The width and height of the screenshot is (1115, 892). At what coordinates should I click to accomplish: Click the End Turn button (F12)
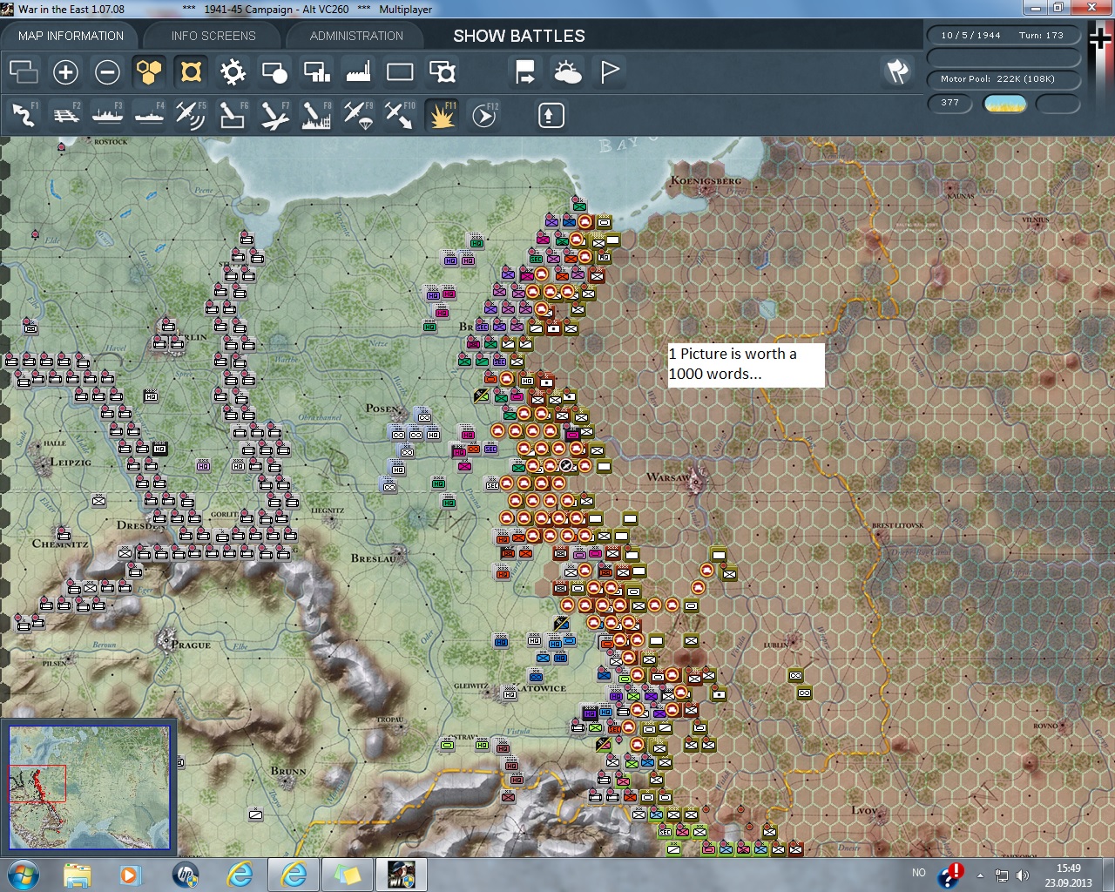[x=484, y=115]
